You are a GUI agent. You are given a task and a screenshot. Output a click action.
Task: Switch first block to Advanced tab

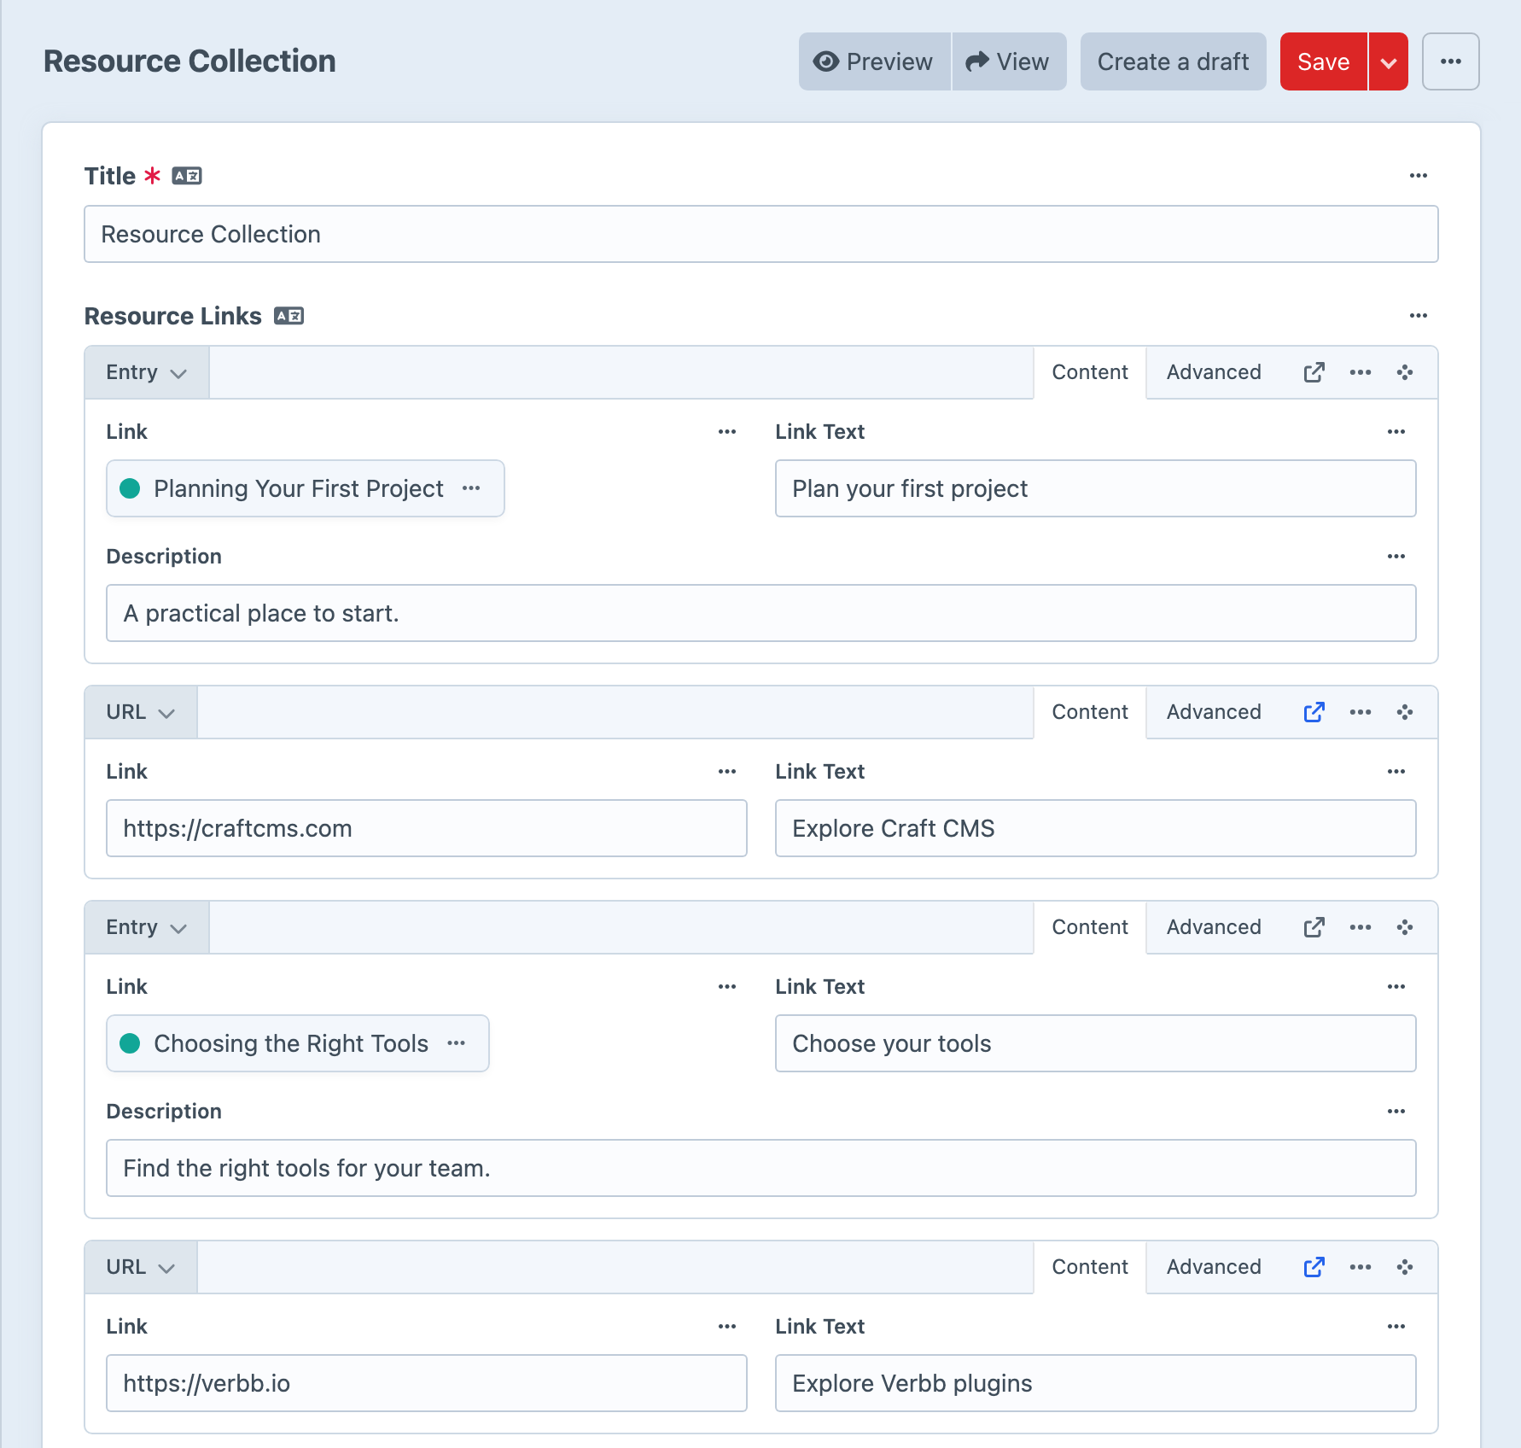pos(1214,372)
